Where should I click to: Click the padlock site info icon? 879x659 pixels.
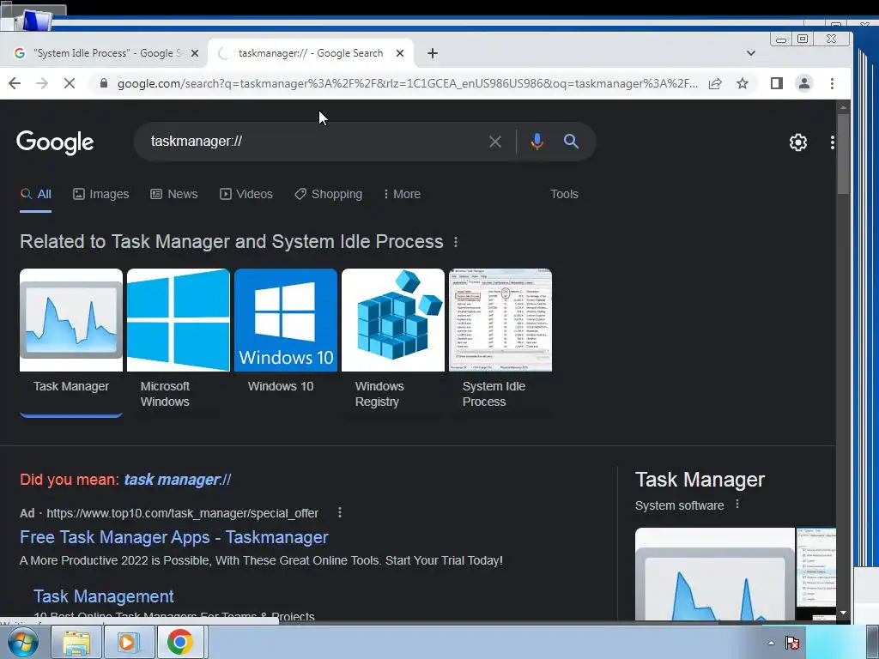(x=103, y=83)
